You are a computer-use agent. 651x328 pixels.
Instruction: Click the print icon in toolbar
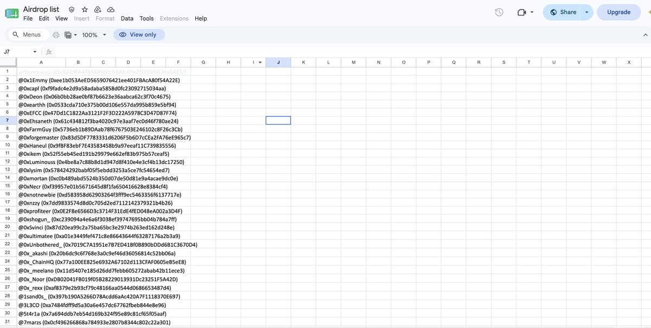click(x=56, y=35)
